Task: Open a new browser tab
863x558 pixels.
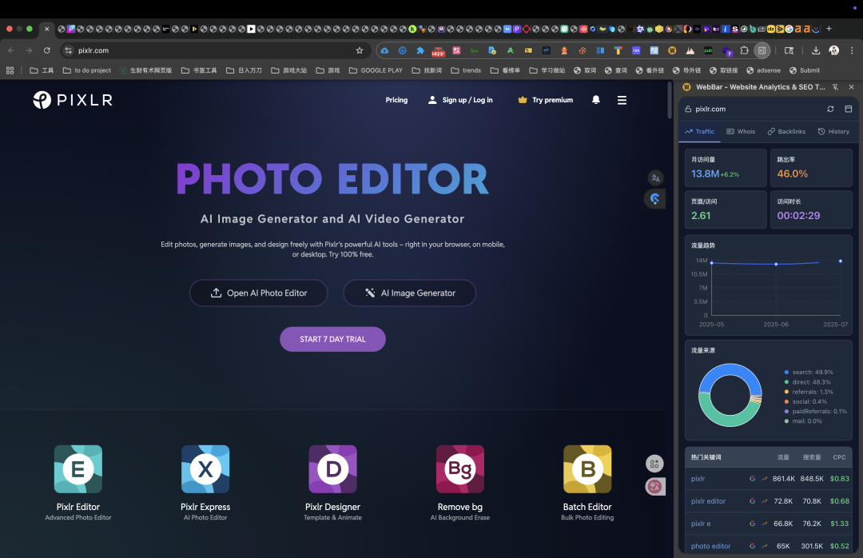Action: coord(829,29)
